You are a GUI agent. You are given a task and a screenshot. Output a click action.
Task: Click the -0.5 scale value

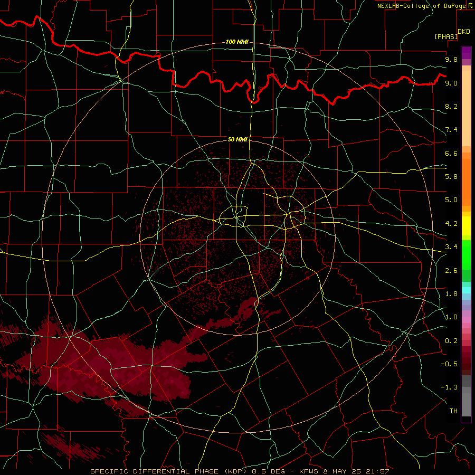[449, 364]
